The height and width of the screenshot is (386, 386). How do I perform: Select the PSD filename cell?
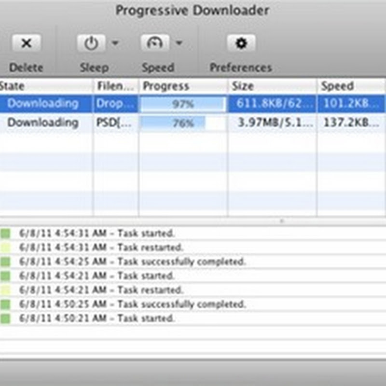click(x=116, y=123)
